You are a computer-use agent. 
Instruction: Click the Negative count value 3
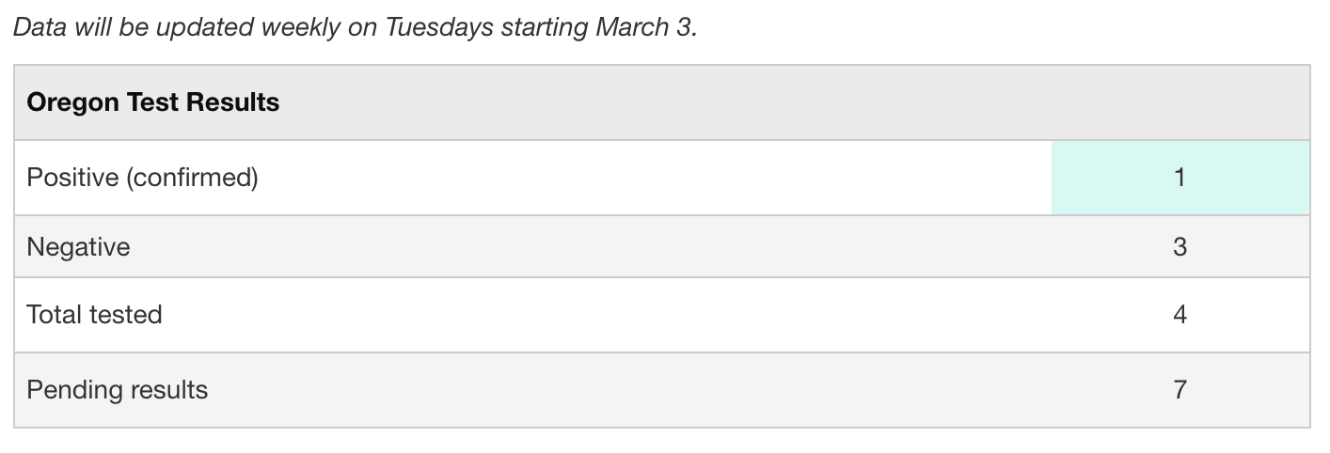[x=1180, y=247]
